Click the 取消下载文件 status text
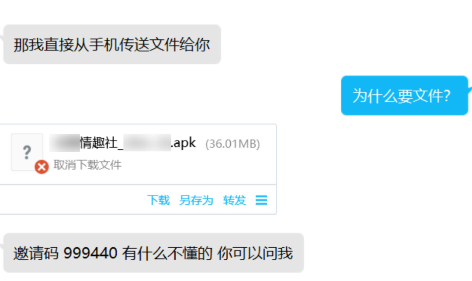Screen dimensions: 472x281 [87, 164]
